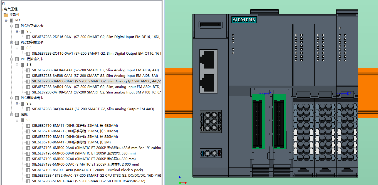Screen dimensions: 378x185
Task: Click part icon of 6ES7193-6MR00-0BA0
Action: (x=28, y=153)
